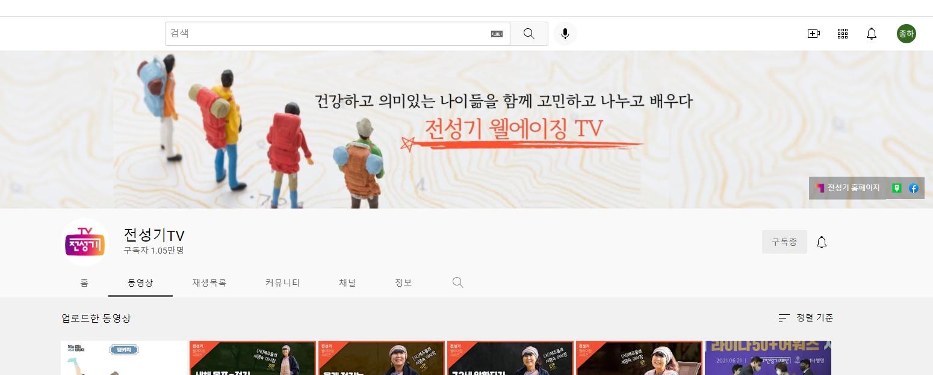
Task: Open the 2021.06.21 purple event video thumbnail
Action: click(768, 358)
